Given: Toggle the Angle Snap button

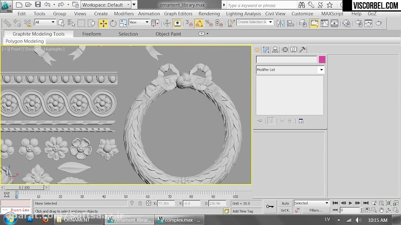Looking at the screenshot, I should click(x=199, y=23).
